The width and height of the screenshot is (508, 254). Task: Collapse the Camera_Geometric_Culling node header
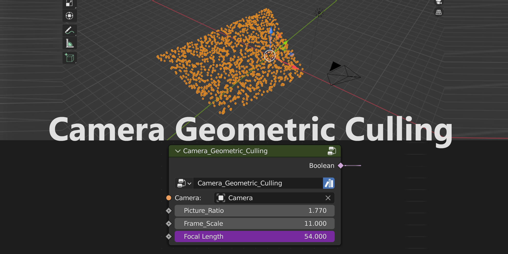point(178,151)
